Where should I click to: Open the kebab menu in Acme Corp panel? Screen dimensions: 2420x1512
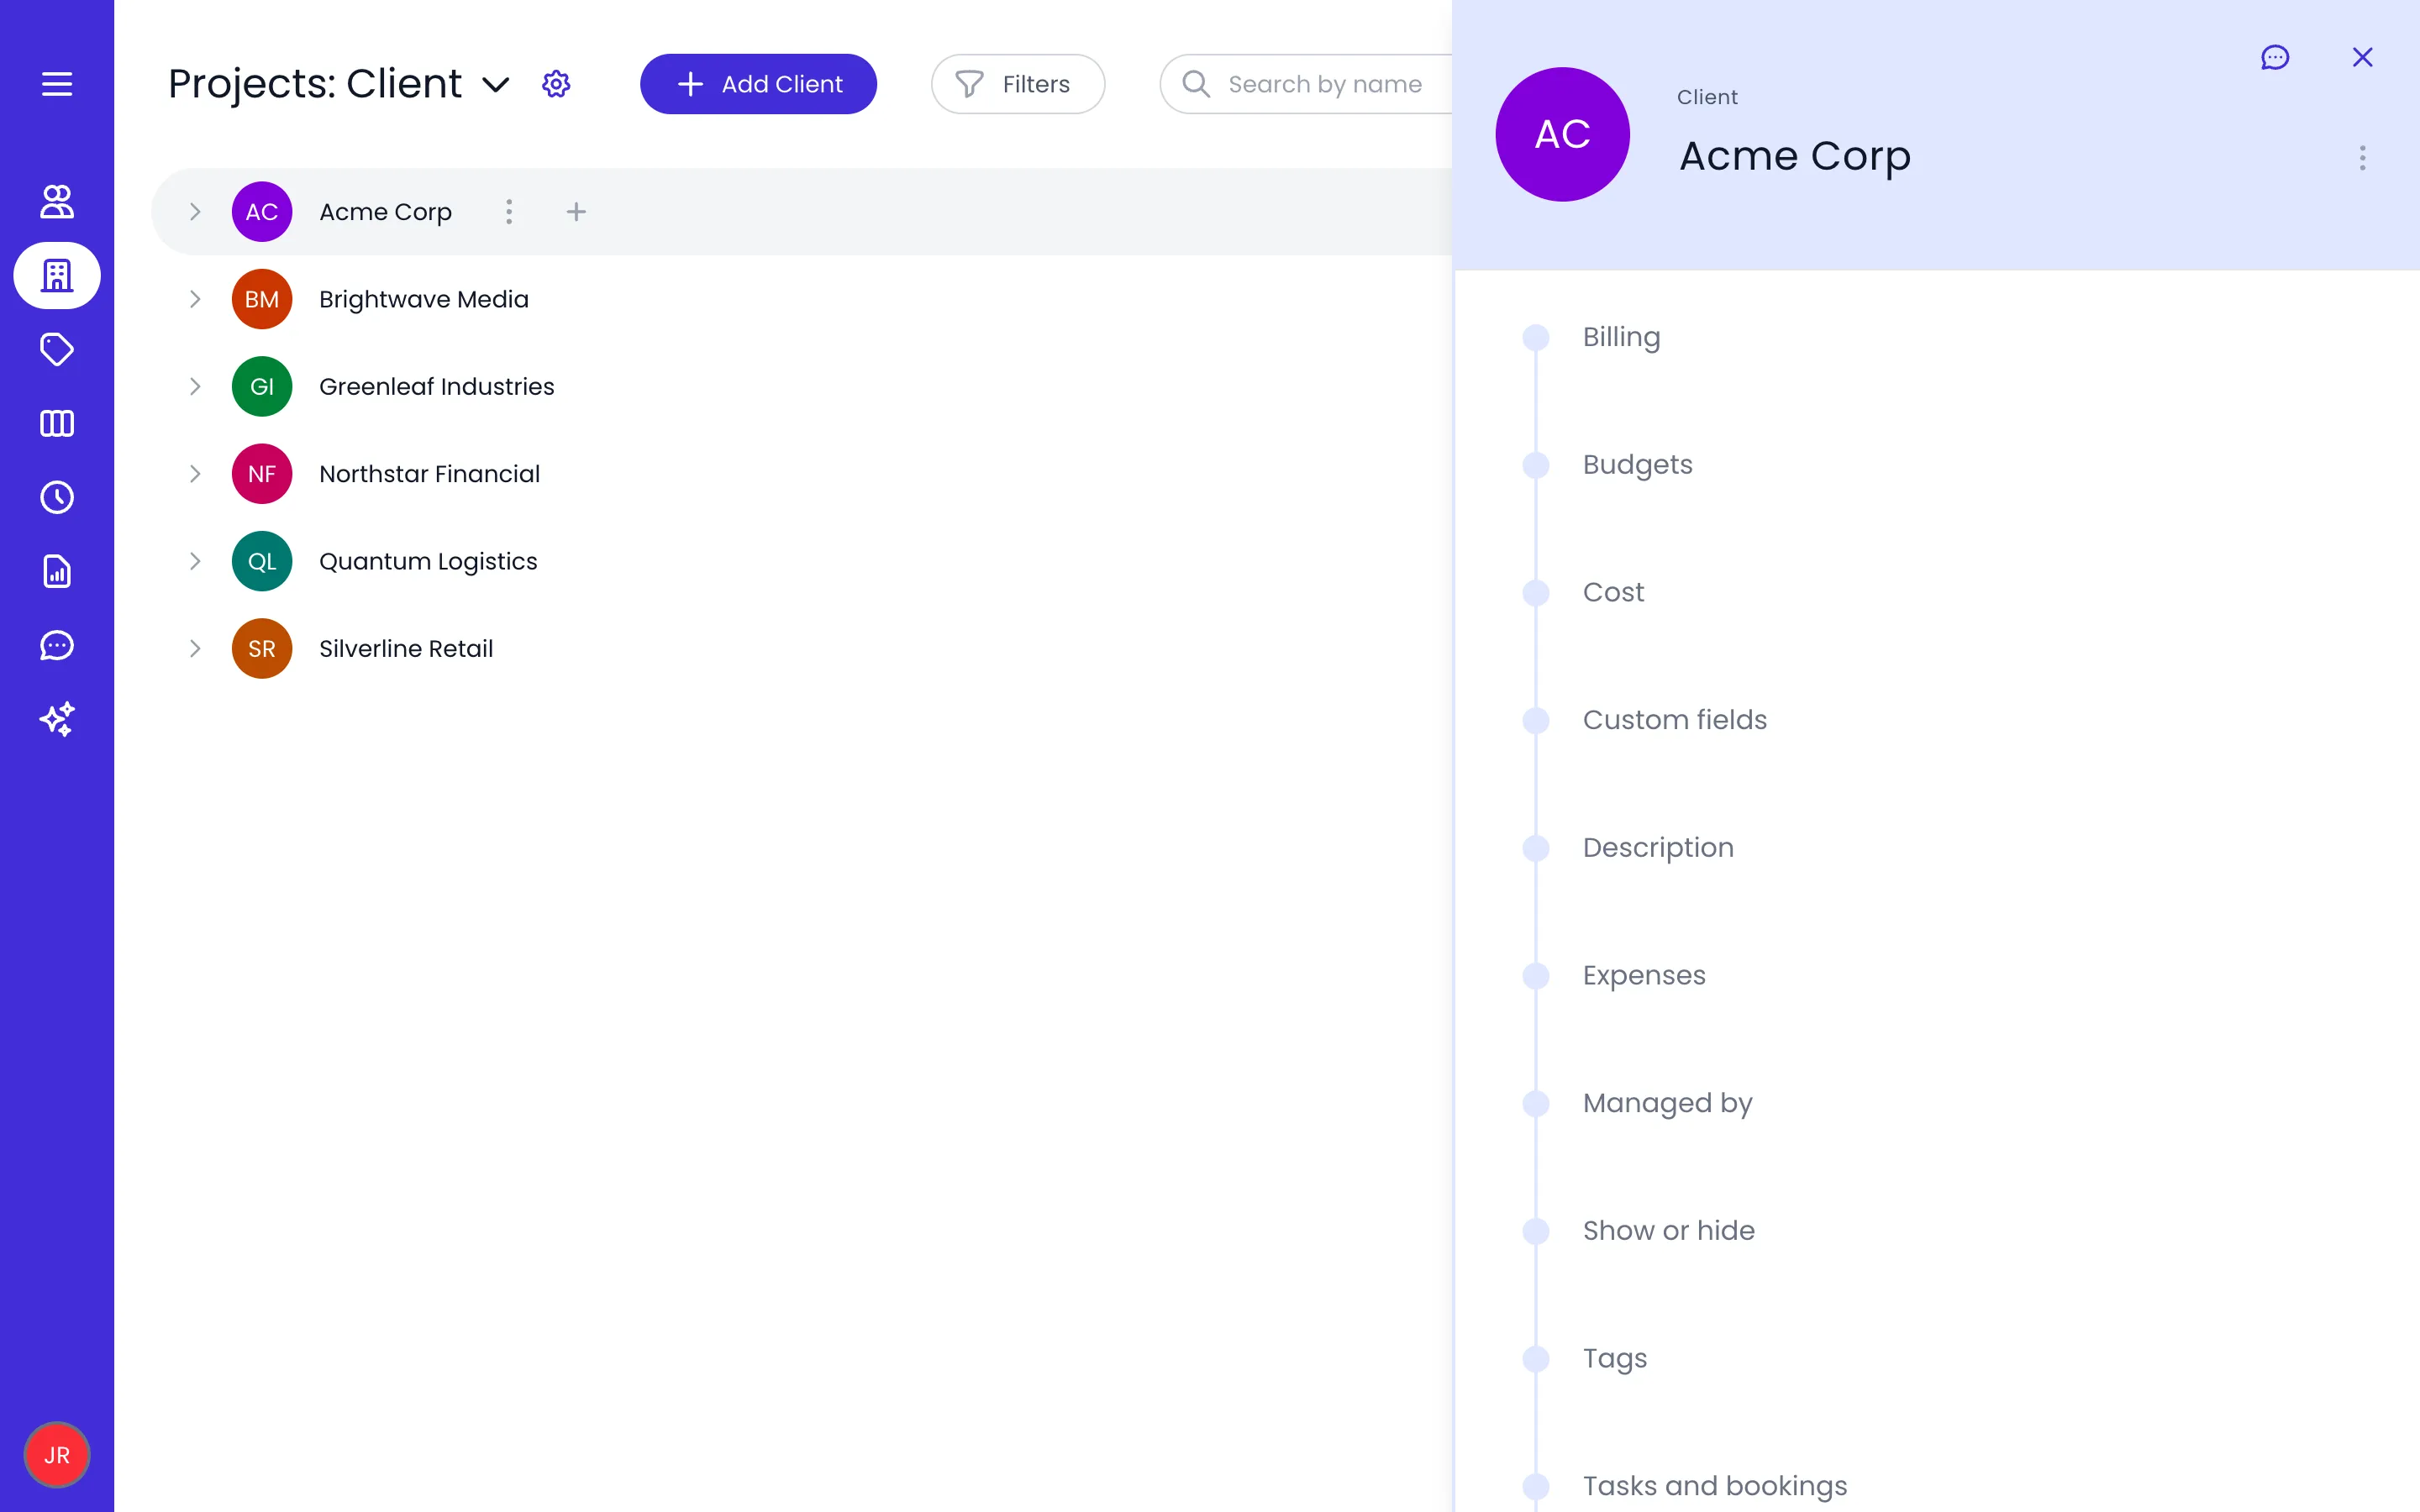point(2363,158)
